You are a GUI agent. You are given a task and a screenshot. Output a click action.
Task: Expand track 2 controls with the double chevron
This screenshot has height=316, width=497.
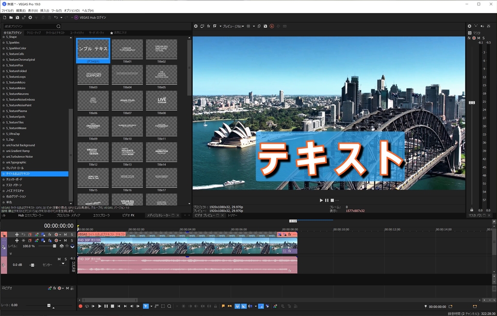point(10,253)
